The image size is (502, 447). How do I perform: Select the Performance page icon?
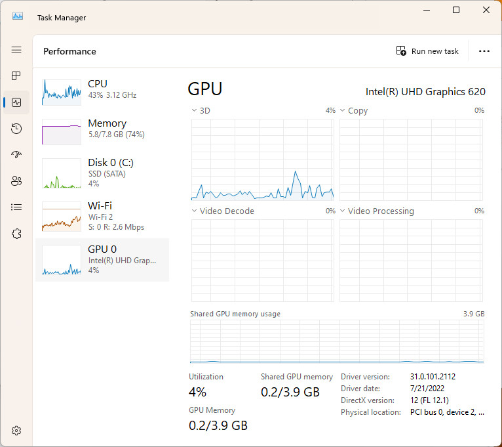pos(16,102)
